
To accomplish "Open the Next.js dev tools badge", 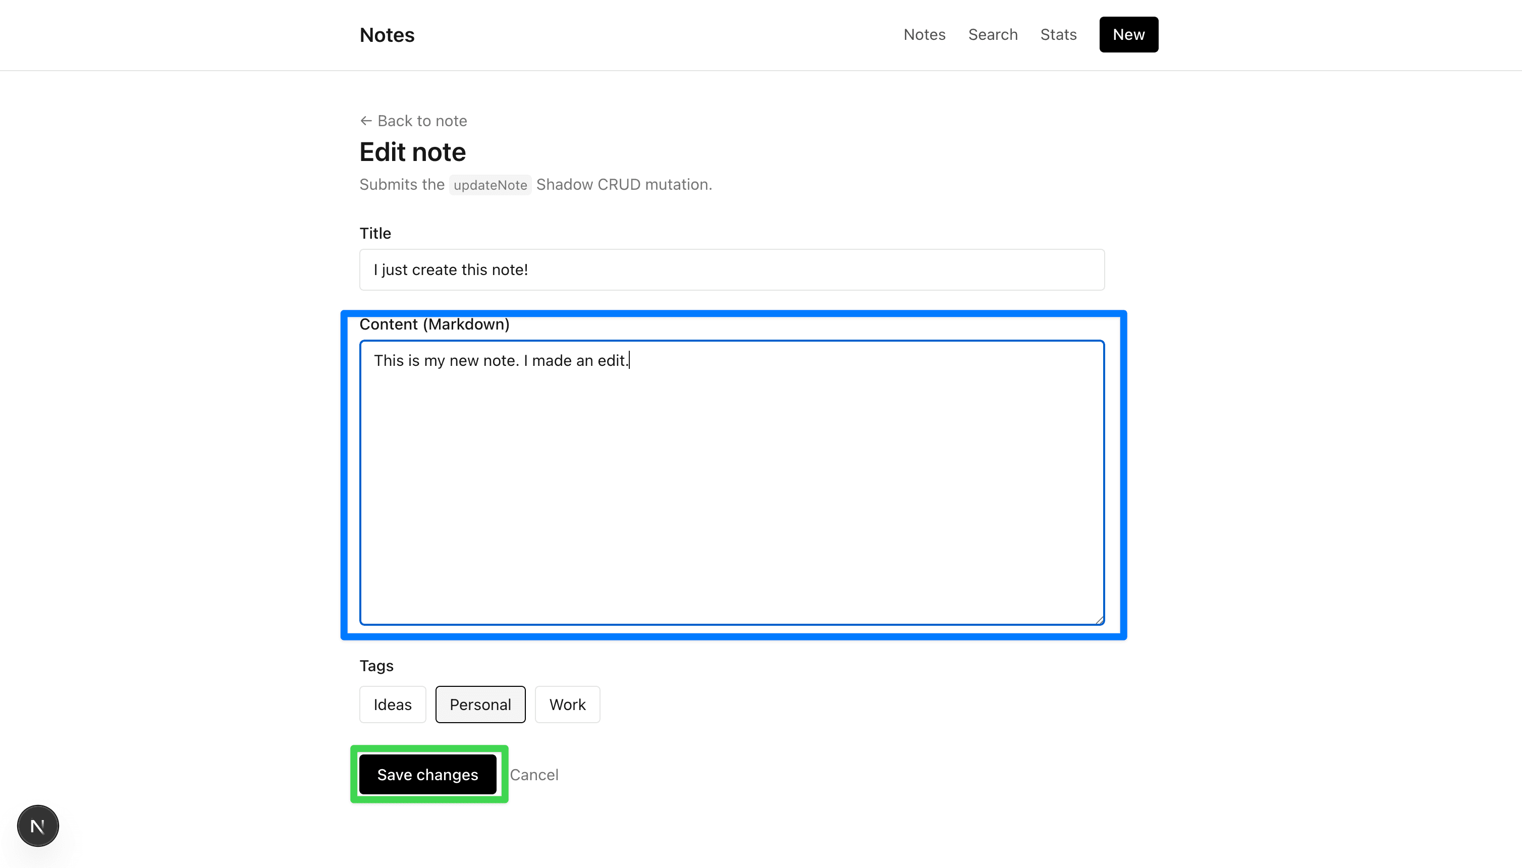I will tap(37, 826).
